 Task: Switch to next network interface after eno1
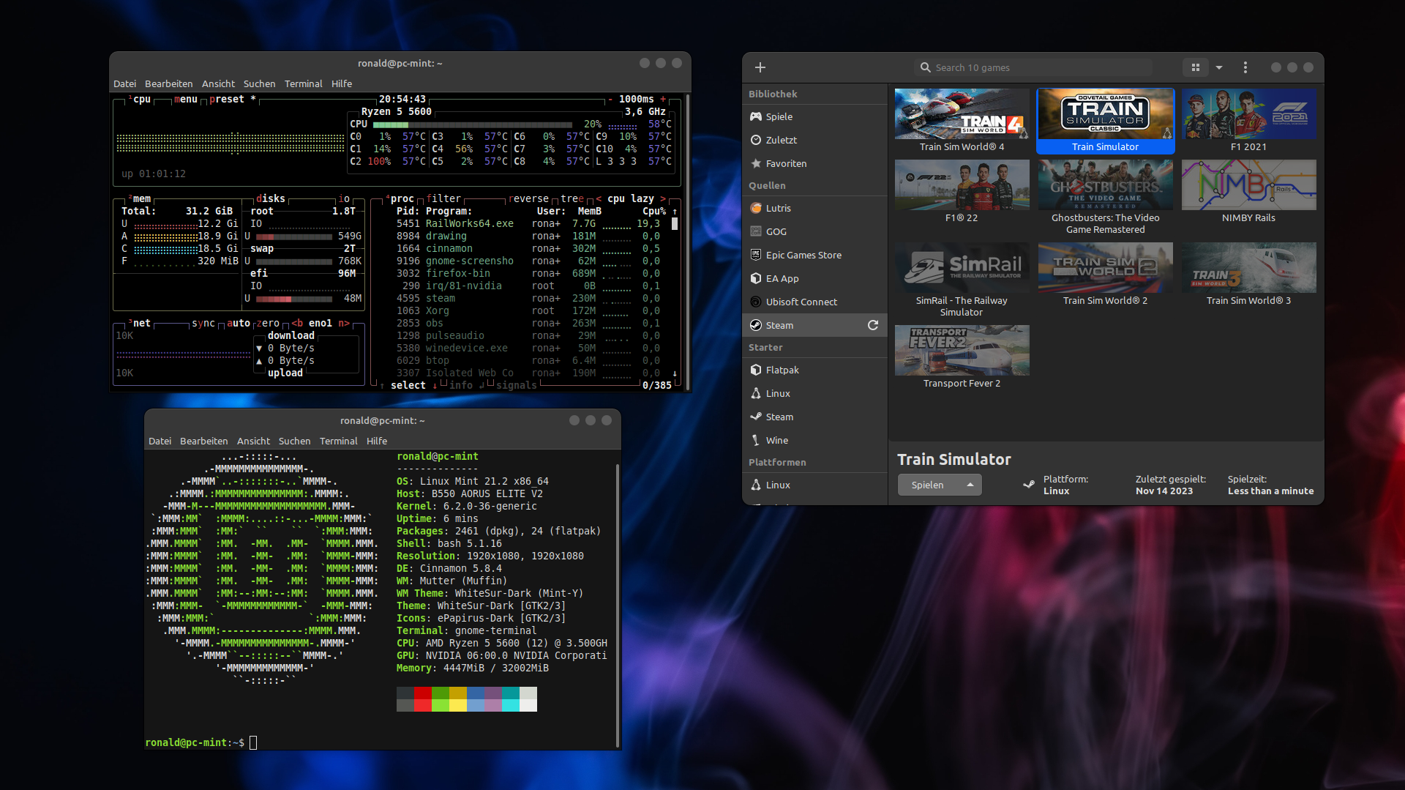tap(344, 323)
